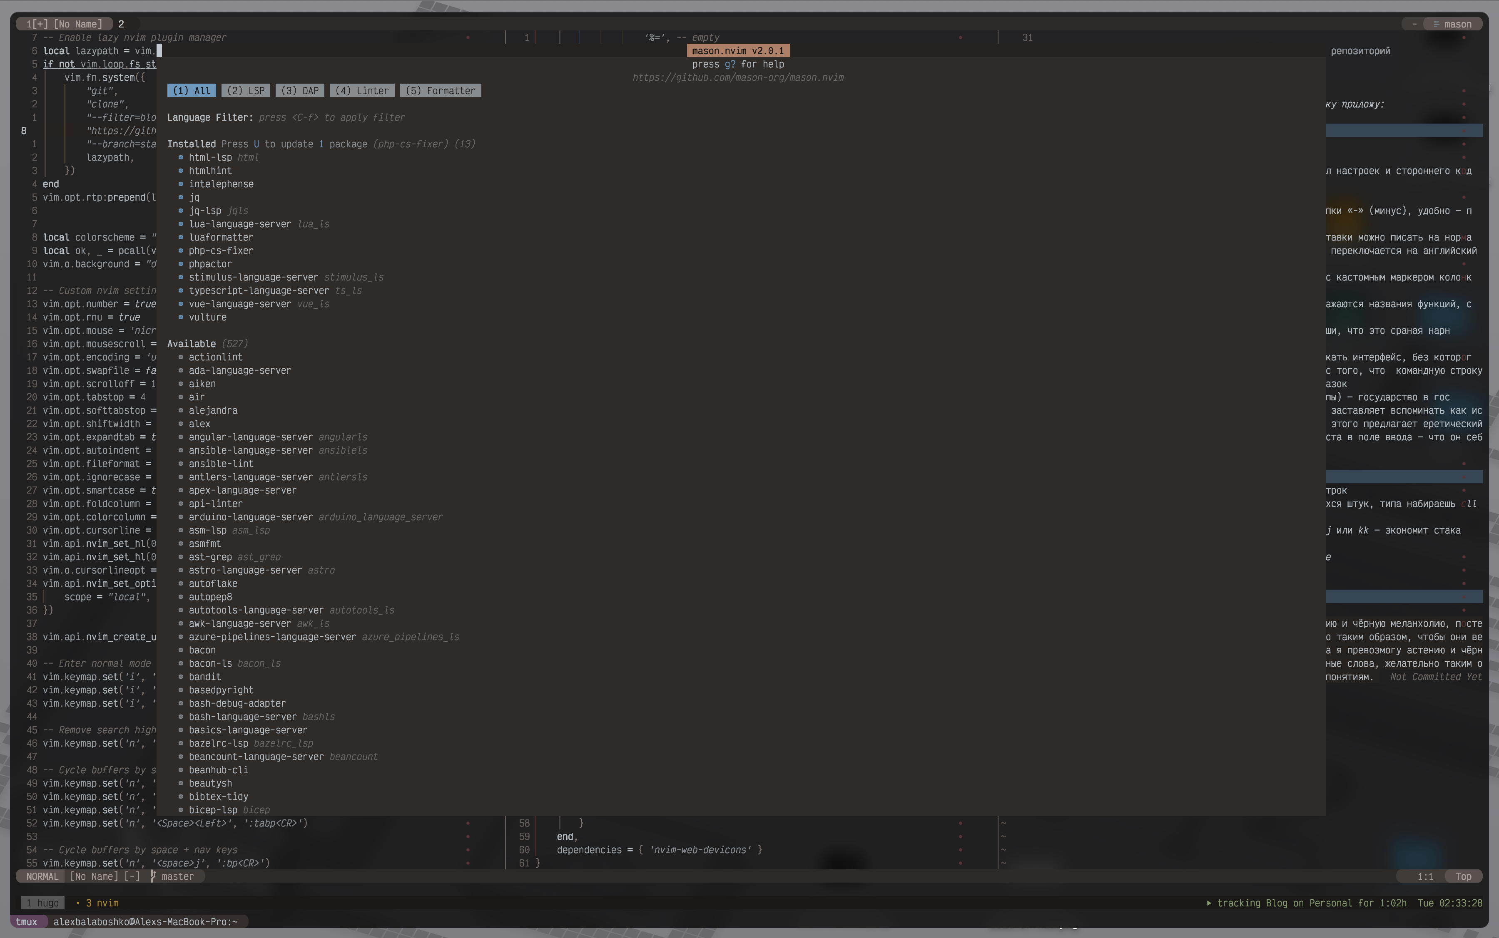Click the git branch icon before master
The height and width of the screenshot is (938, 1499).
pos(153,876)
